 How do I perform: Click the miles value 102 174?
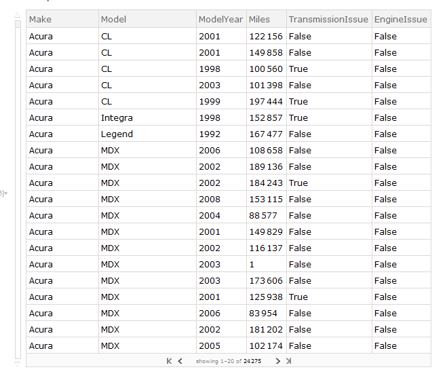(x=266, y=345)
